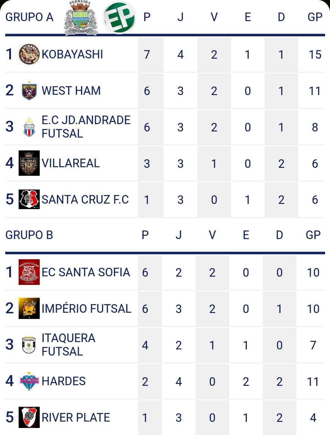Open the IMPÉRIO FUTSAL team name
Image resolution: width=330 pixels, height=435 pixels.
point(86,308)
